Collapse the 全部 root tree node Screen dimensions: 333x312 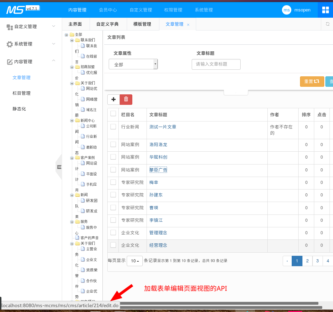coord(66,35)
